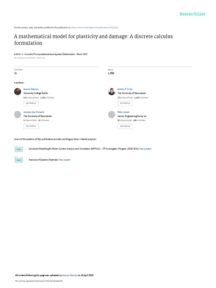Click Fracture of Gradient Materials project icon
216x288 pixels.
(19, 160)
